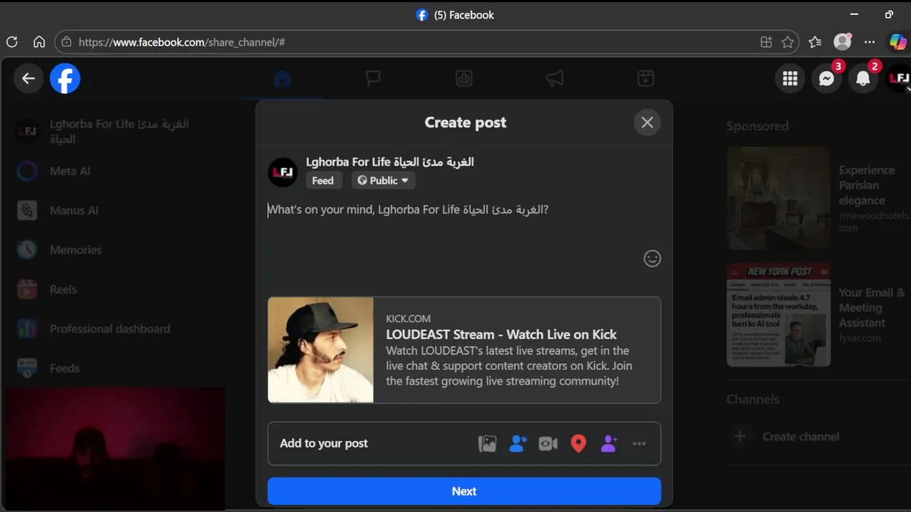Click the browser home button

tap(39, 42)
